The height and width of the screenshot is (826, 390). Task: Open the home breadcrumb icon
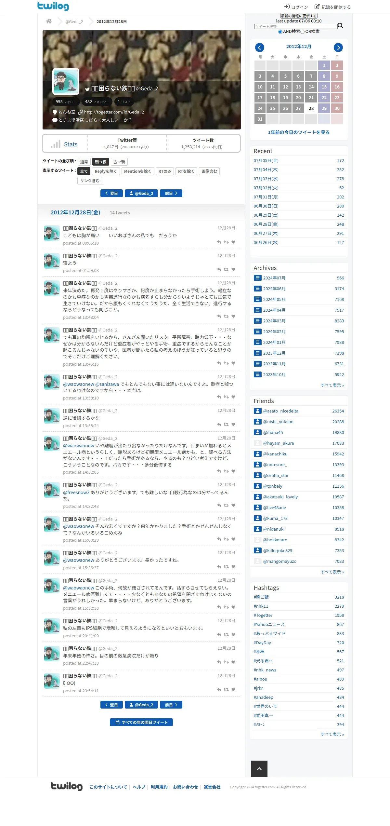pos(49,21)
